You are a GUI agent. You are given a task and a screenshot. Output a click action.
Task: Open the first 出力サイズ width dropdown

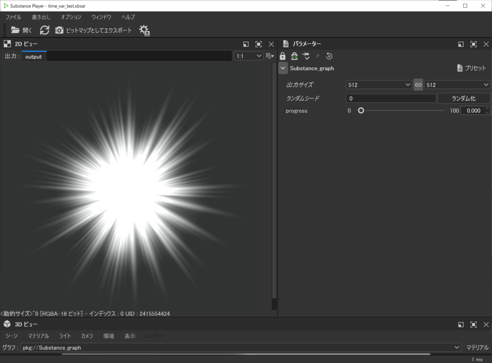coord(378,85)
